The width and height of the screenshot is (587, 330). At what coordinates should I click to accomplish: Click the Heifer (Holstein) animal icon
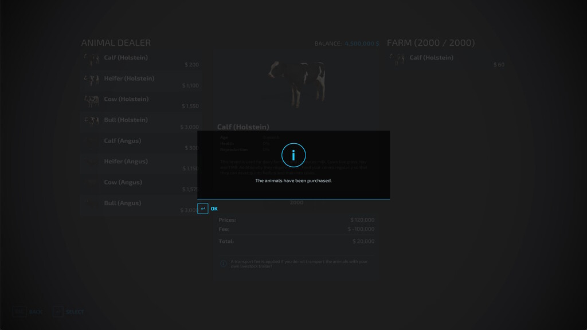92,80
